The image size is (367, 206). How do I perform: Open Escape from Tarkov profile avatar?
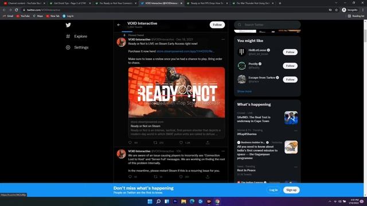click(x=241, y=80)
